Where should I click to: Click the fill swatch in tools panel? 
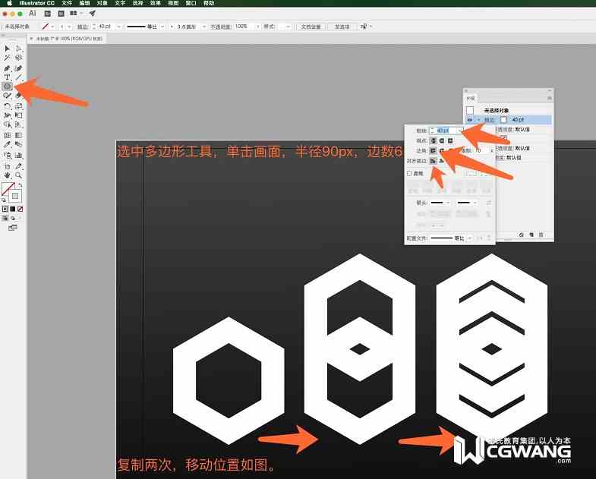(8, 189)
